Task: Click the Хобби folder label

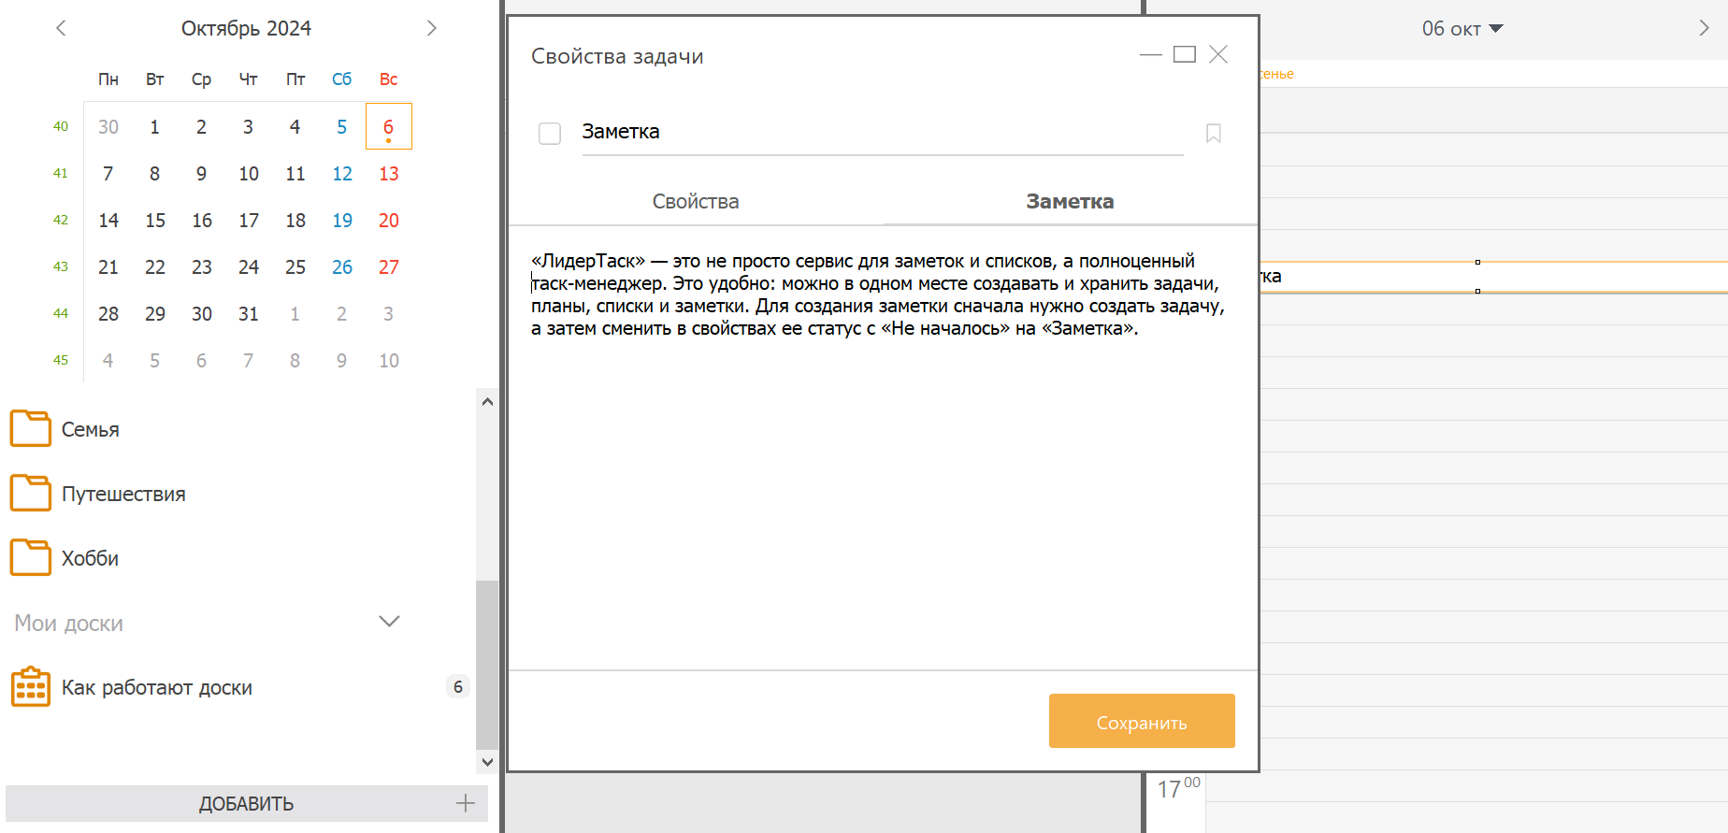Action: coord(90,559)
